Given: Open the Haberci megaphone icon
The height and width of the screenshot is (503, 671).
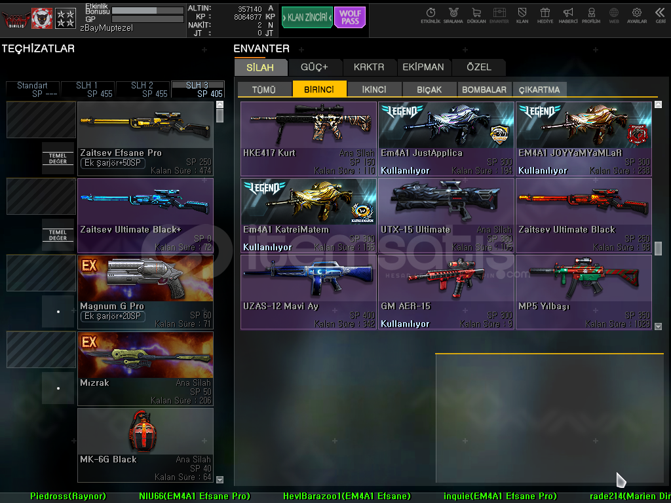Looking at the screenshot, I should (x=568, y=16).
